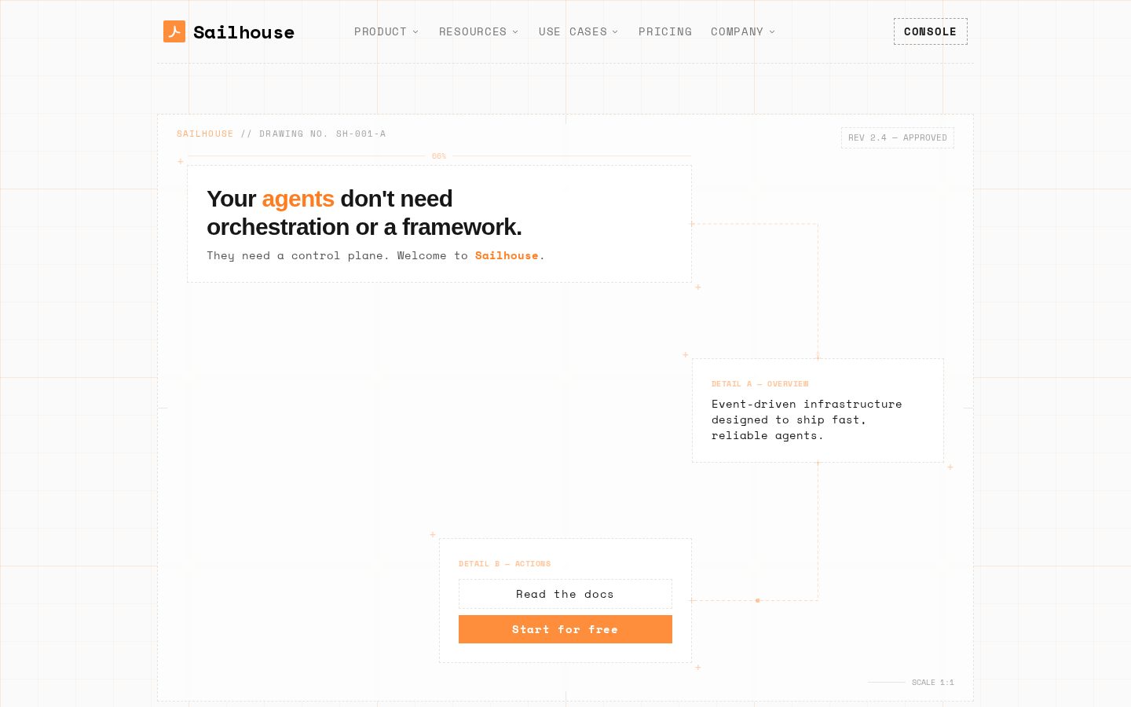Click the SCALE 1:1 label

[933, 683]
